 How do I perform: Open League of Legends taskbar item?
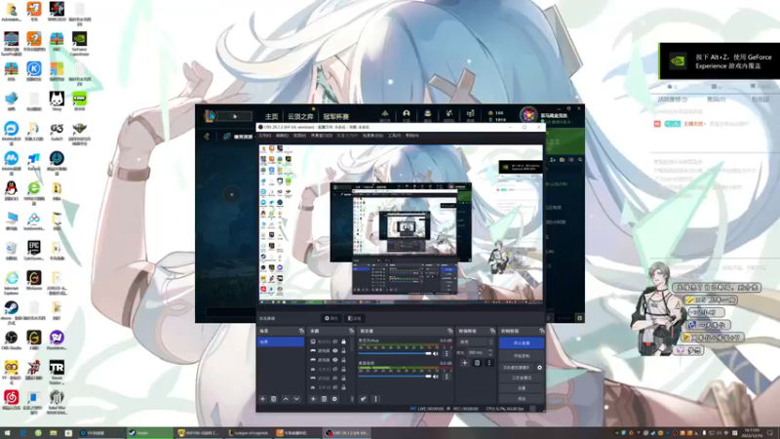coord(249,433)
